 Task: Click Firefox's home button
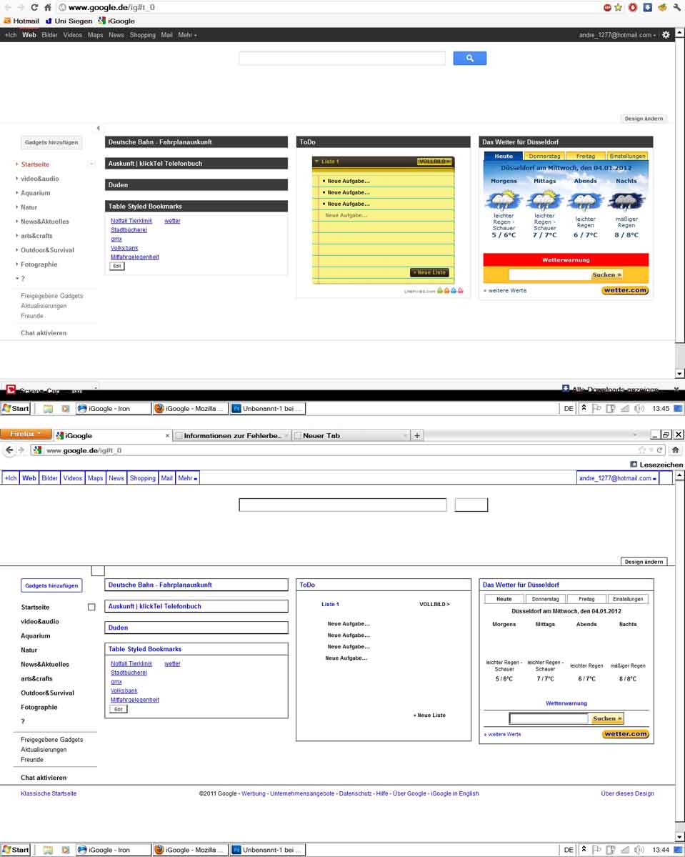[x=675, y=450]
